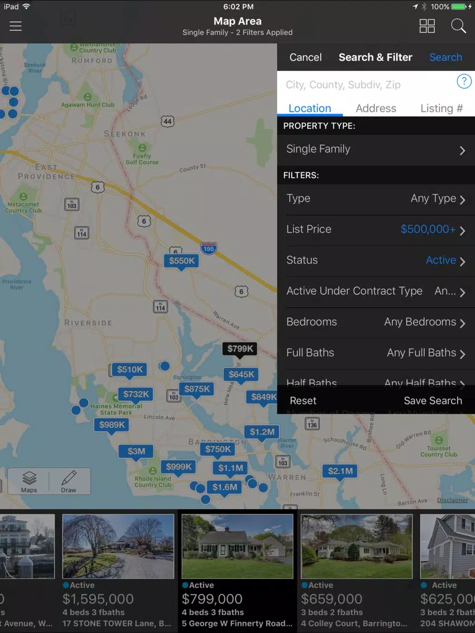Expand the Single Family property type
This screenshot has width=475, height=633.
pyautogui.click(x=376, y=150)
